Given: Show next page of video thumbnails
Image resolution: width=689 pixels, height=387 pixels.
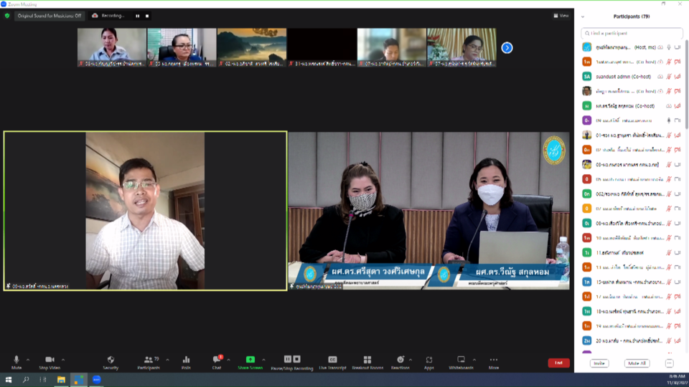Looking at the screenshot, I should pos(507,47).
